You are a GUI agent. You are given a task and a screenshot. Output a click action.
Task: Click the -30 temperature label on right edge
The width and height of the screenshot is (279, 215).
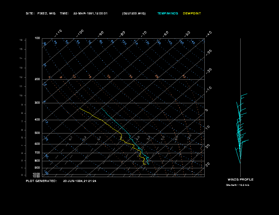(x=209, y=52)
